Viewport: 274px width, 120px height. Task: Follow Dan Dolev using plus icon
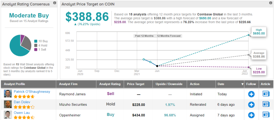pyautogui.click(x=251, y=105)
